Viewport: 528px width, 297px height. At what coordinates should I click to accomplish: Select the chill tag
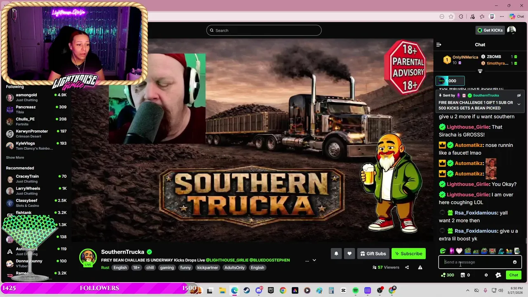click(150, 268)
